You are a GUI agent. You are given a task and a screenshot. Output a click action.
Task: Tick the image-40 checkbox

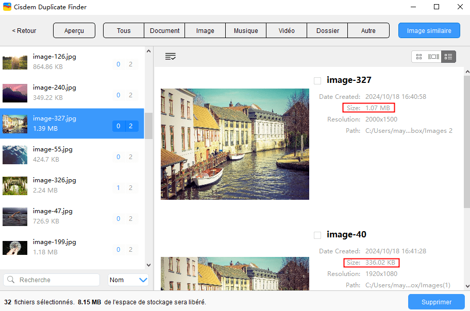[317, 235]
